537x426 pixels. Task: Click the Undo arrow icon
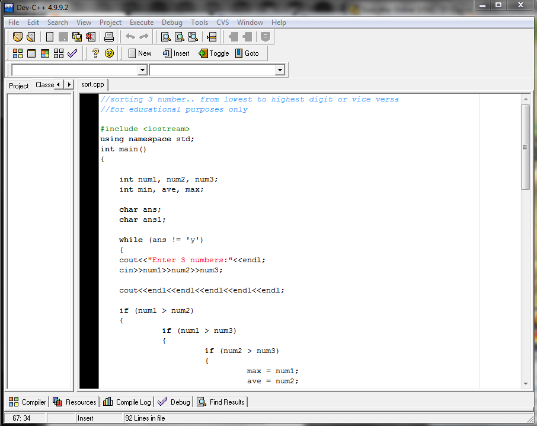pos(130,36)
